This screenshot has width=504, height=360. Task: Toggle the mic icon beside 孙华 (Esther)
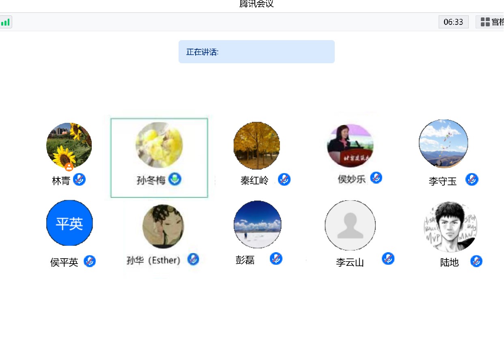point(193,259)
